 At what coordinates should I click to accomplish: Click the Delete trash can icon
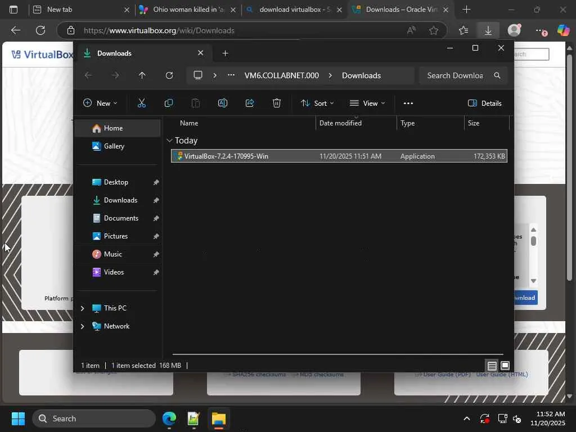[277, 103]
